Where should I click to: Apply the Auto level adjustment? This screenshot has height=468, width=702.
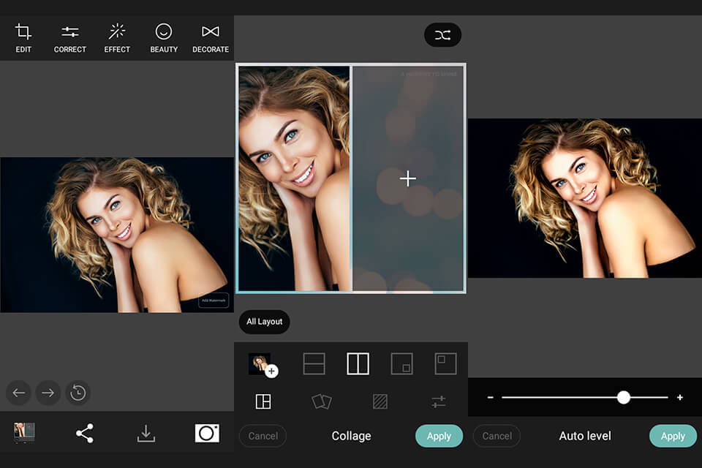[x=672, y=436]
